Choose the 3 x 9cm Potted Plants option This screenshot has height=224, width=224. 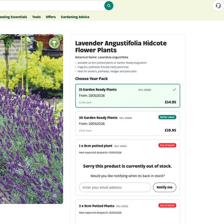pos(97,206)
